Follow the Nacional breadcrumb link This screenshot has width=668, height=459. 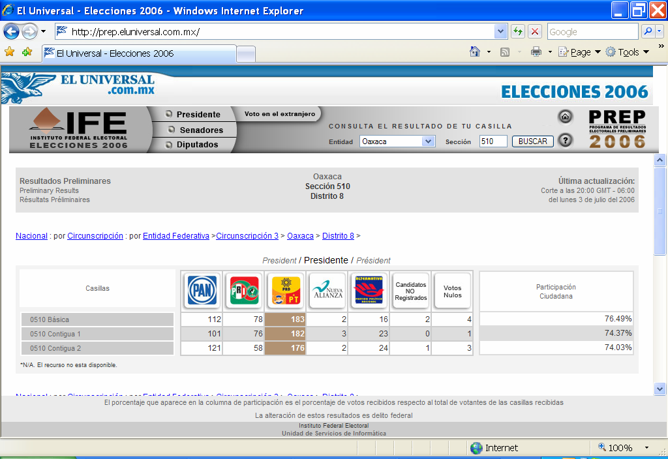(31, 236)
